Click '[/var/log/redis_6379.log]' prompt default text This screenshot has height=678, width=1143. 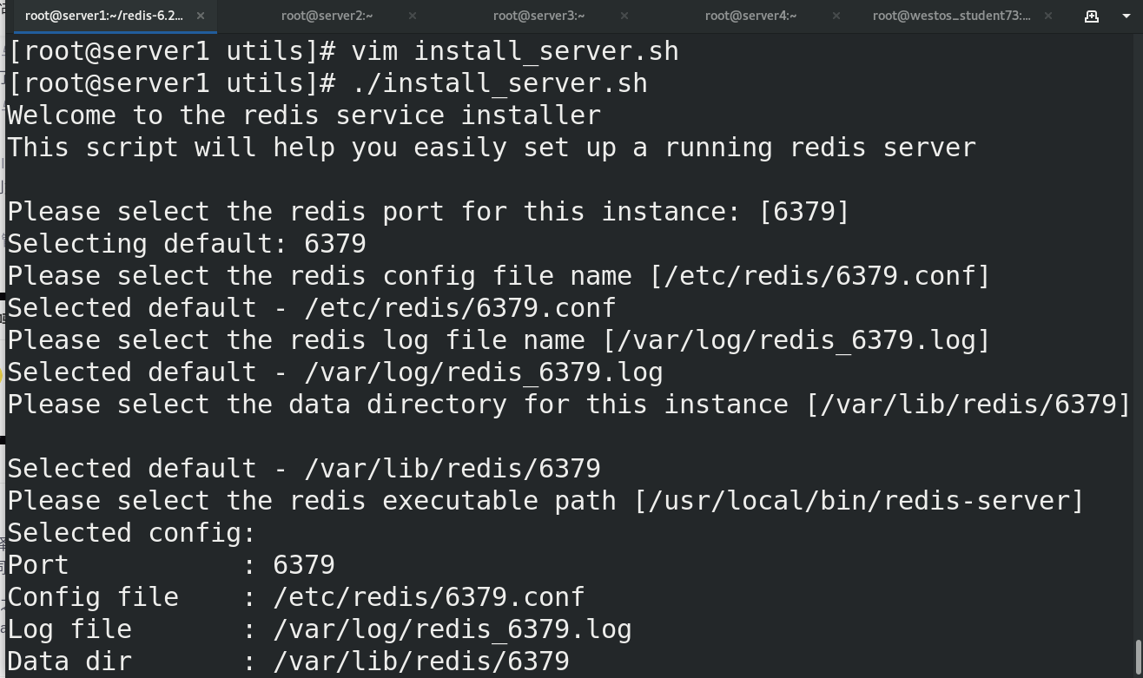tap(796, 340)
